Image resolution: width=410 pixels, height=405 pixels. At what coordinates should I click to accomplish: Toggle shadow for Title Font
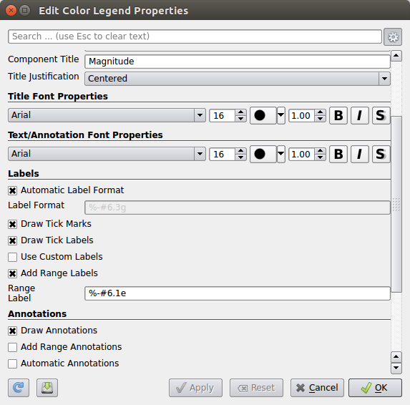pos(381,115)
